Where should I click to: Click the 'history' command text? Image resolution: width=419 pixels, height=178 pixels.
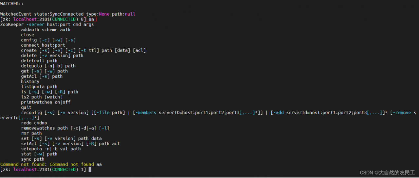(x=30, y=82)
